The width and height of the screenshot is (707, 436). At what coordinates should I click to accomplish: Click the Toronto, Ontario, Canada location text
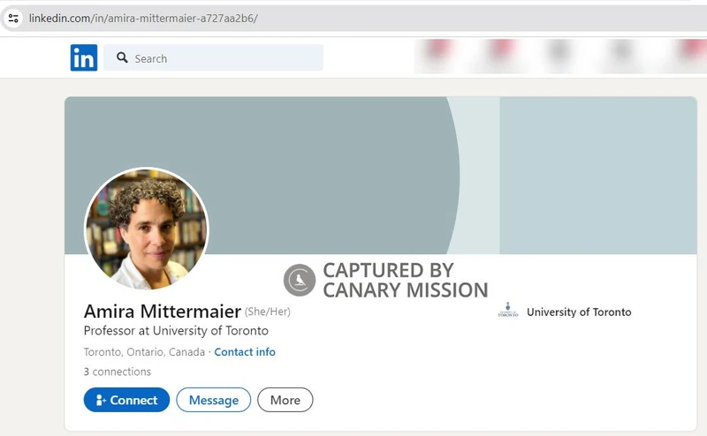coord(144,352)
